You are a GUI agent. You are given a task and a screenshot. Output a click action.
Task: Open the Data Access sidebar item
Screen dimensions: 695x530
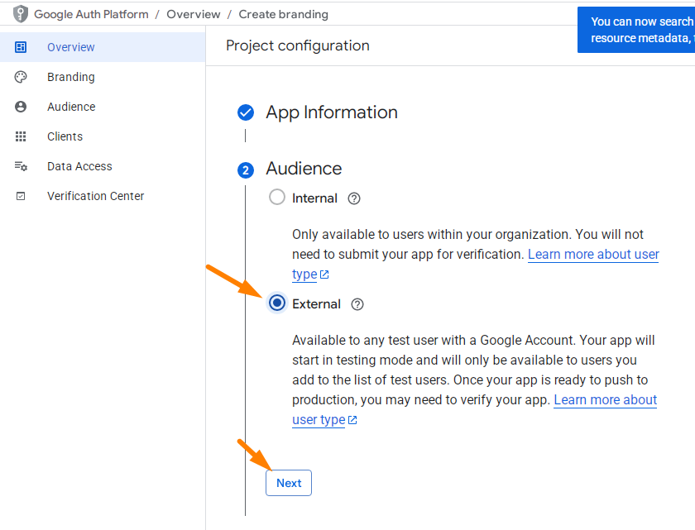(103, 166)
